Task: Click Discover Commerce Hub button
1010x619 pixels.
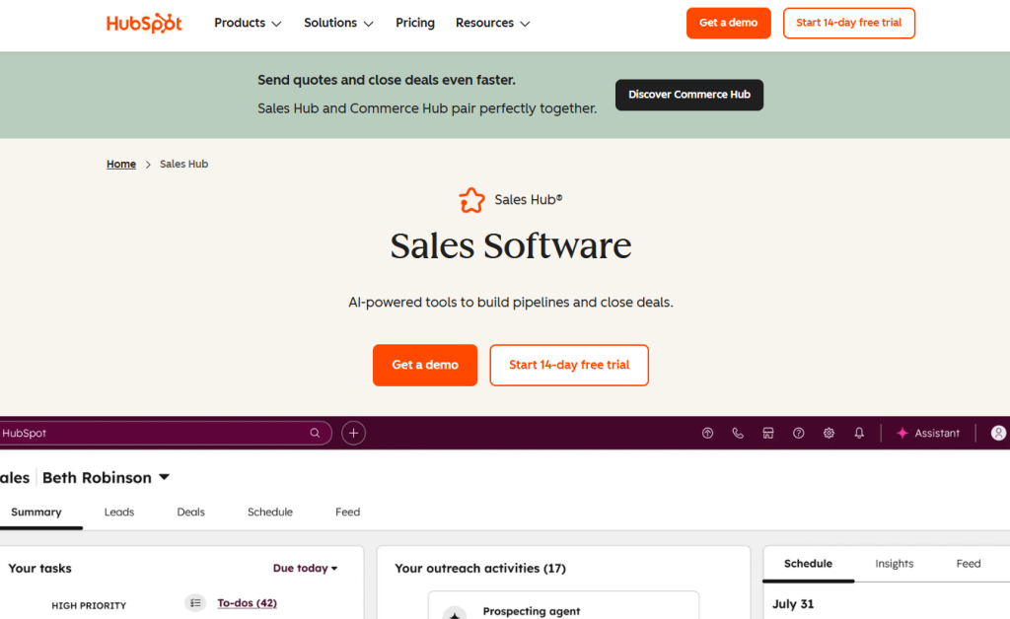Action: click(x=689, y=95)
